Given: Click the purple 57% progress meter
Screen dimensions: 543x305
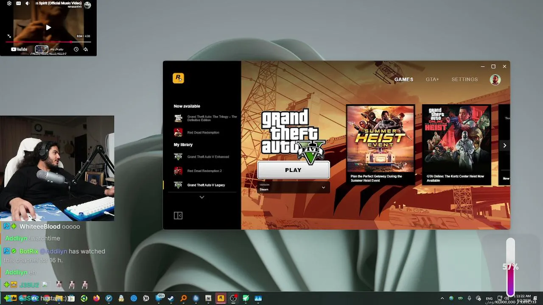Looking at the screenshot, I should point(510,267).
